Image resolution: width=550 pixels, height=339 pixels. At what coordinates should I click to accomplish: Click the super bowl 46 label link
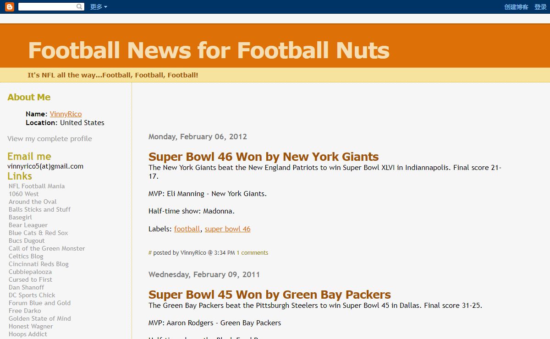[228, 229]
